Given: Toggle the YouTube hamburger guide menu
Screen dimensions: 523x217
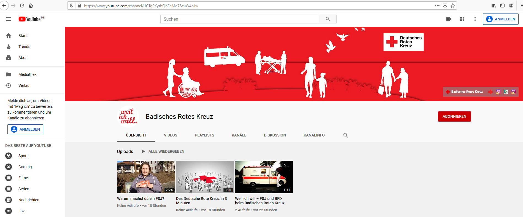Looking at the screenshot, I should tap(9, 19).
